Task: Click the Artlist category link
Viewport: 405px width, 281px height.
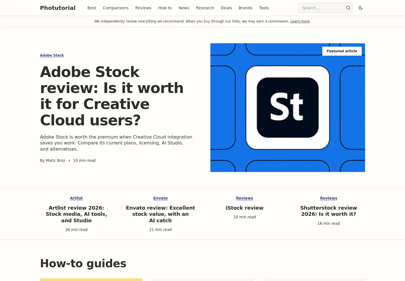Action: coord(76,198)
